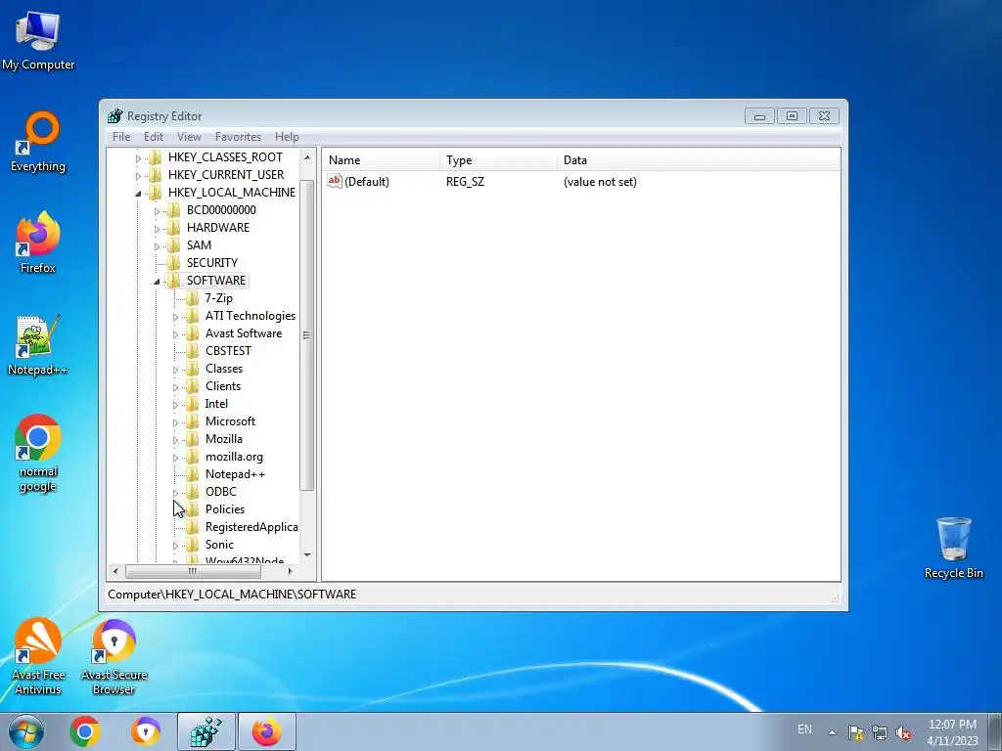
Task: Expand the BCD00000000 key
Action: click(157, 211)
